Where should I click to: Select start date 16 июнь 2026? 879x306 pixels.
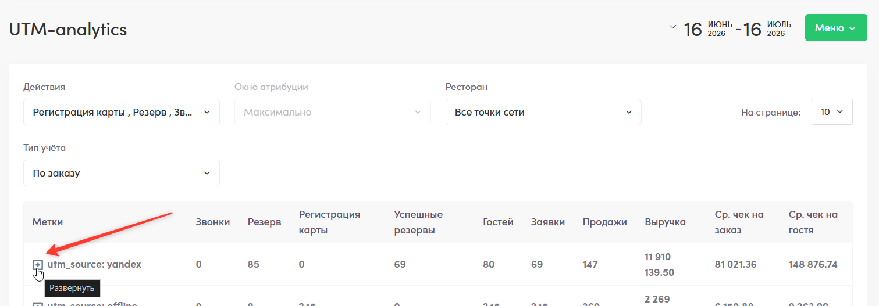[x=708, y=28]
